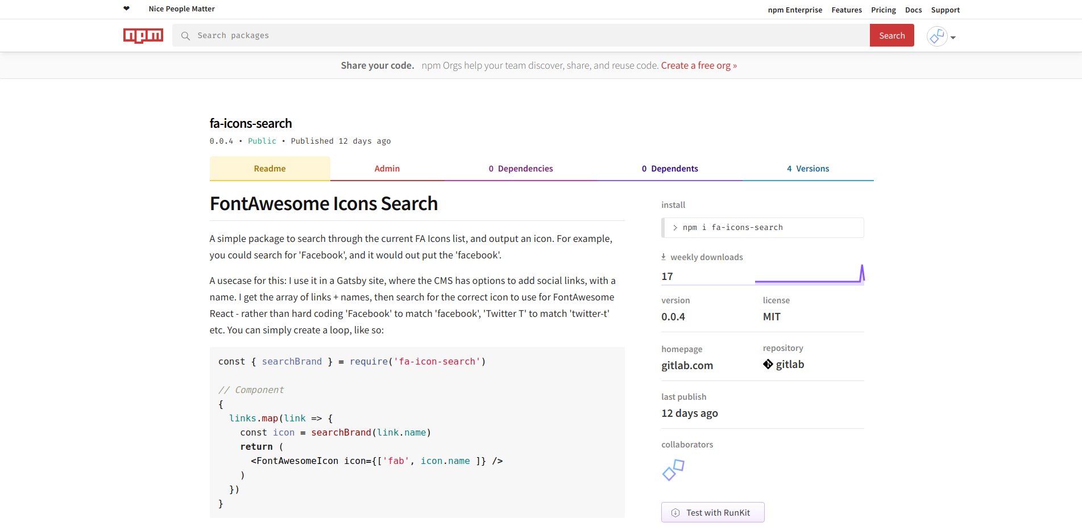Follow the Create a free org link

pos(698,65)
